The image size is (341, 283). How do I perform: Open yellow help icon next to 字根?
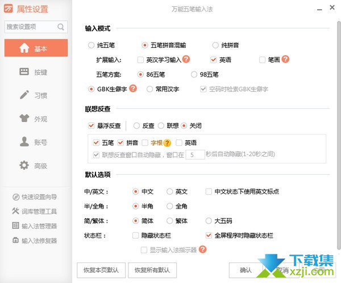pyautogui.click(x=167, y=143)
